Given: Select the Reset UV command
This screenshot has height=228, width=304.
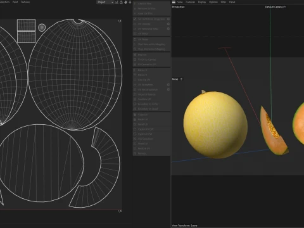Looking at the screenshot, I should point(151,124).
